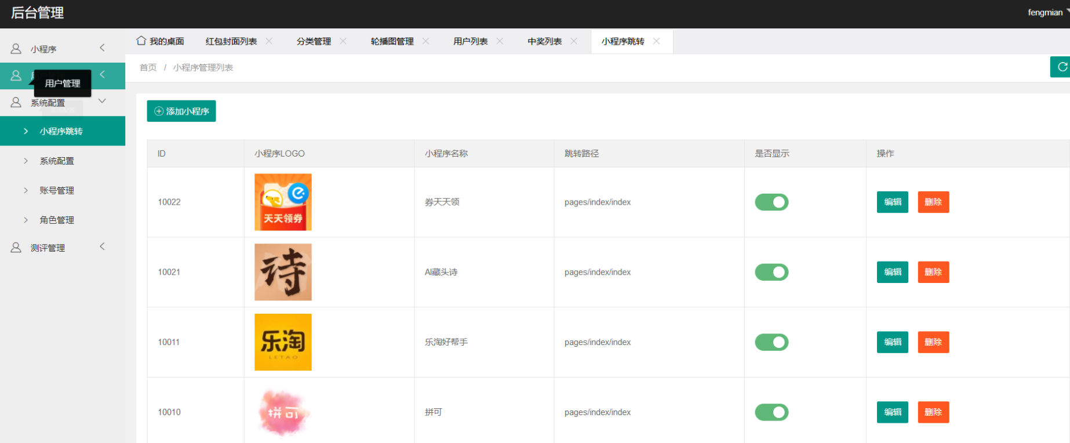Click the 添加小程序 button
This screenshot has height=443, width=1070.
(x=181, y=111)
